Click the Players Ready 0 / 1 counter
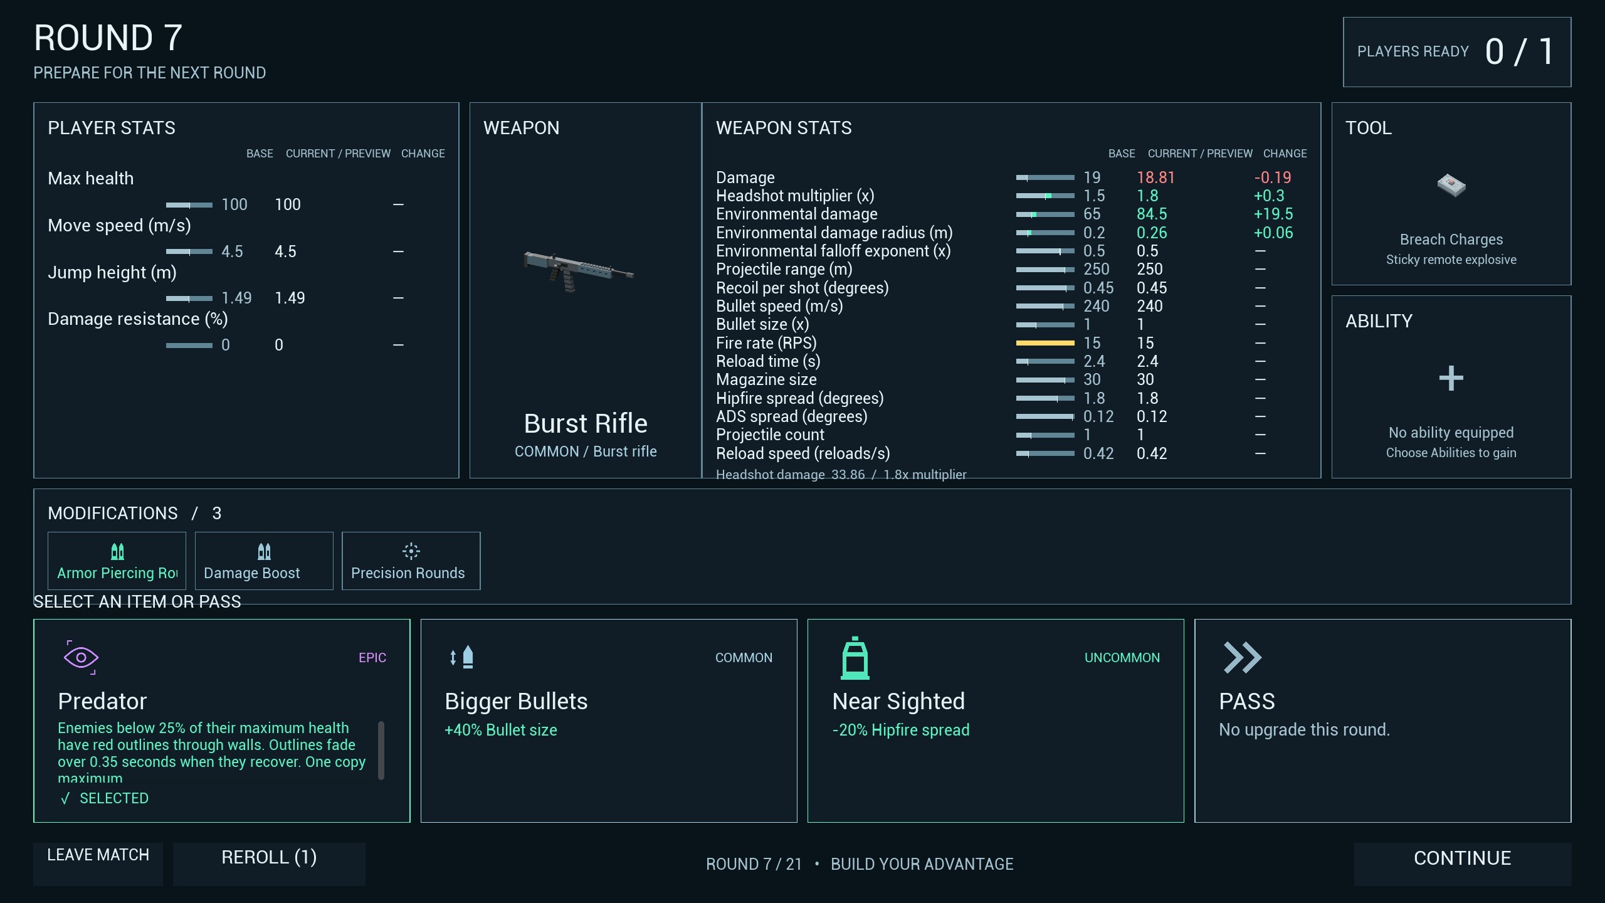The height and width of the screenshot is (903, 1605). pos(1457,52)
